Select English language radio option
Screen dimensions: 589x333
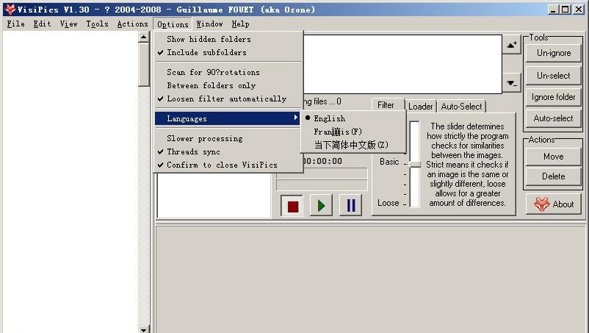(x=353, y=118)
